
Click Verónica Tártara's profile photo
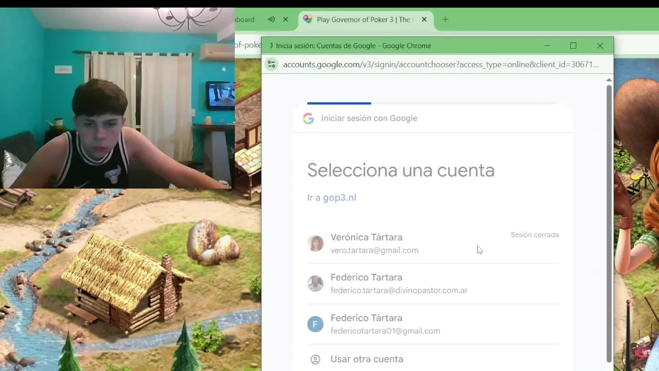tap(315, 243)
